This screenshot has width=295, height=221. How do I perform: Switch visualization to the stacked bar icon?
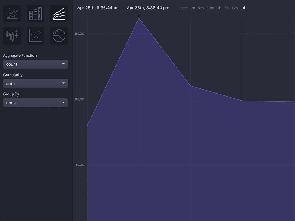pyautogui.click(x=35, y=12)
